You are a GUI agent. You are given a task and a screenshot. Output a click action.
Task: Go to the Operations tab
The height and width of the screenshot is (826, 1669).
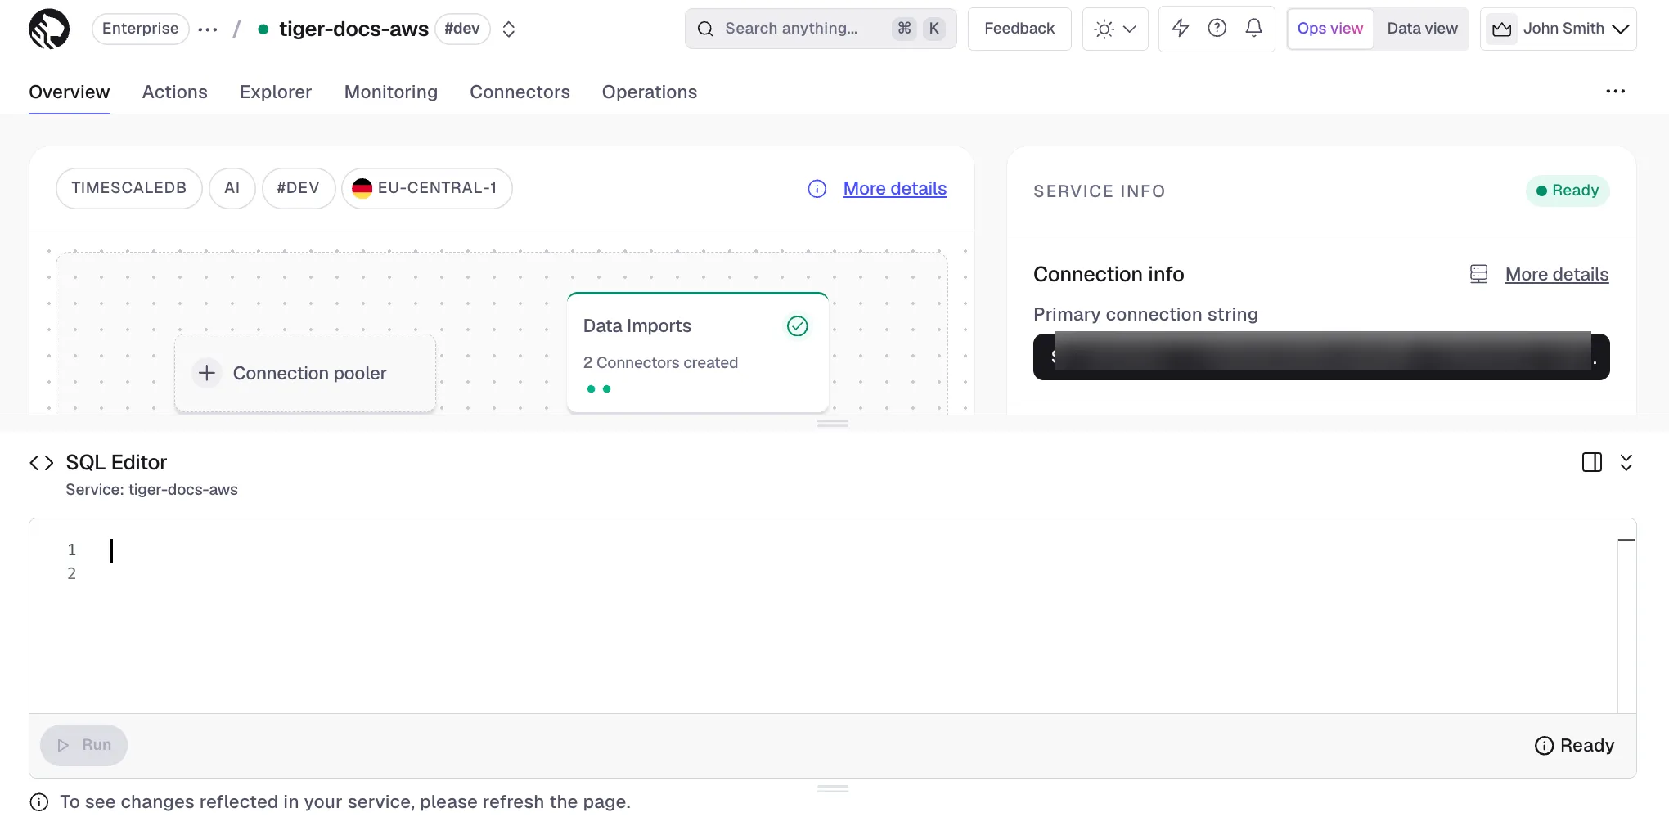click(x=650, y=92)
